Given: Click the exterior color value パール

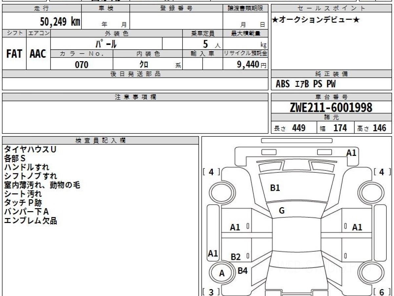Looking at the screenshot, I should pos(106,44).
